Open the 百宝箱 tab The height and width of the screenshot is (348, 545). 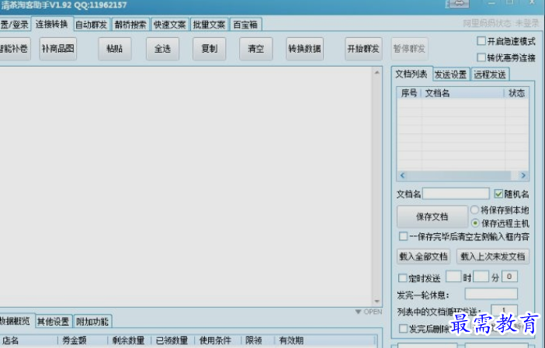(x=245, y=25)
